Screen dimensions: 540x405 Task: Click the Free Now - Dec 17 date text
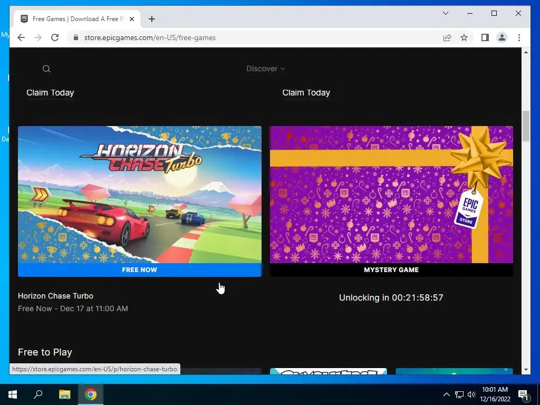click(x=73, y=308)
